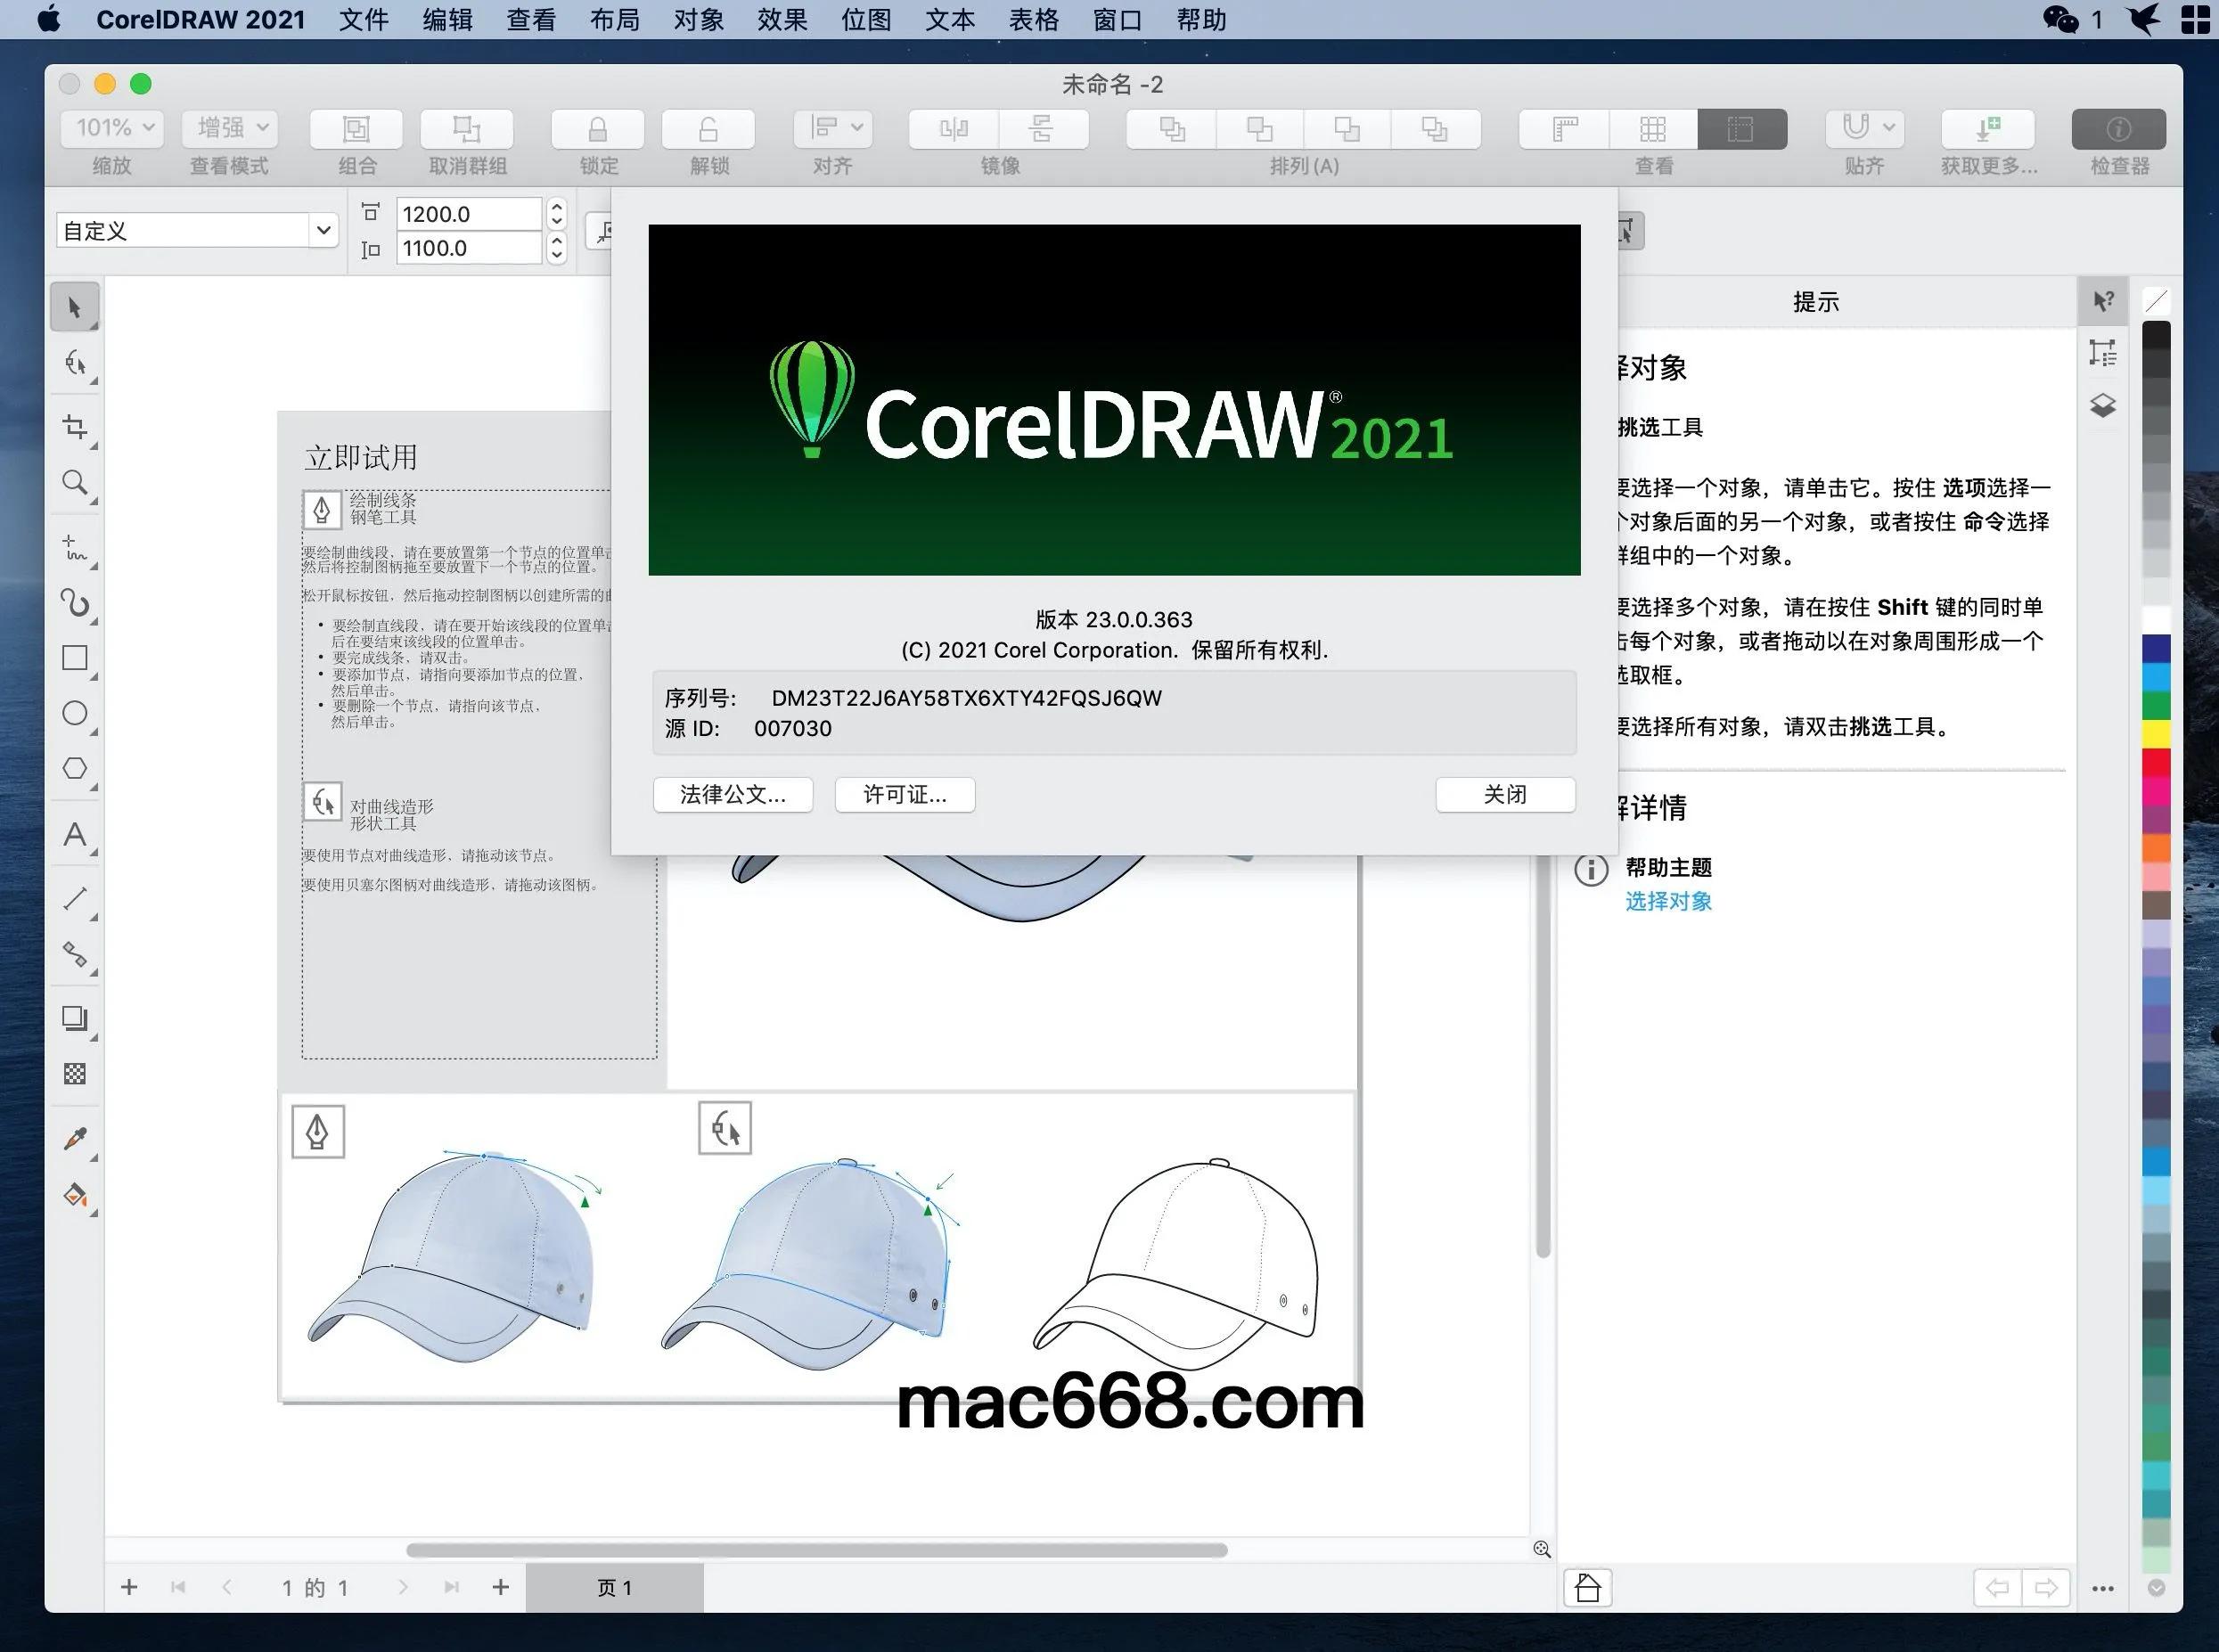This screenshot has width=2219, height=1652.
Task: Expand the 自定义 page size combo box
Action: click(x=323, y=230)
